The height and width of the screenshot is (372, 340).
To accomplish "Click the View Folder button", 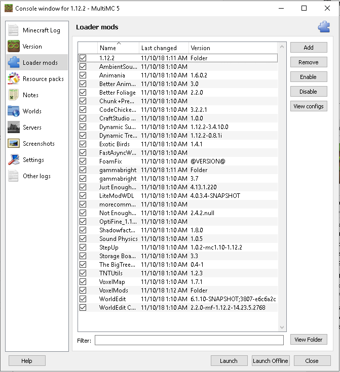I will pos(309,340).
